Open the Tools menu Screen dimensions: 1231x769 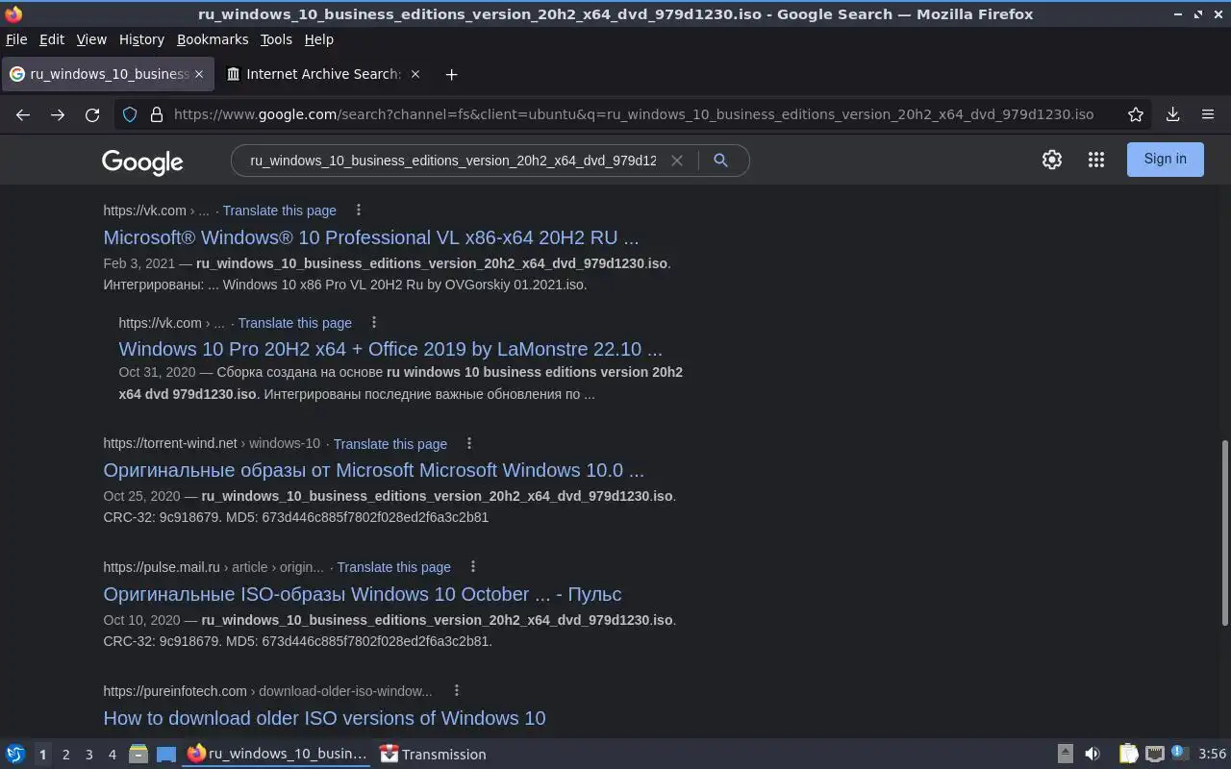[x=276, y=39]
